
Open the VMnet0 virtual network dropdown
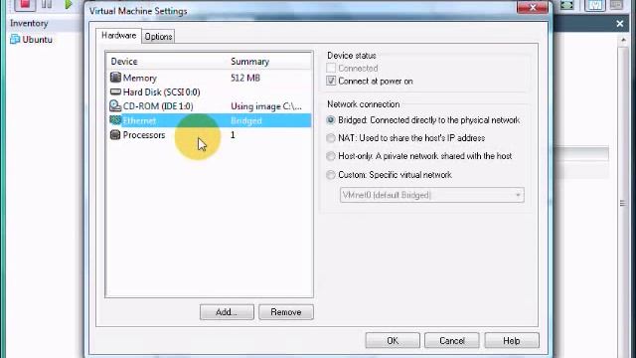coord(432,195)
